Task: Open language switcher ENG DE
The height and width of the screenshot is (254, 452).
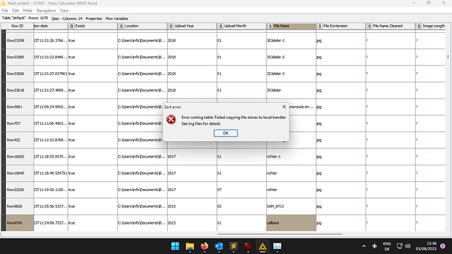Action: coord(387,246)
